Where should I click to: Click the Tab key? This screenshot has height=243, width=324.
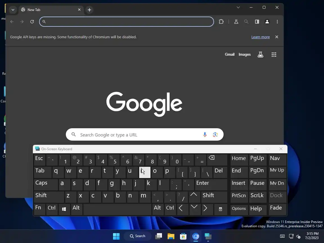coord(42,172)
